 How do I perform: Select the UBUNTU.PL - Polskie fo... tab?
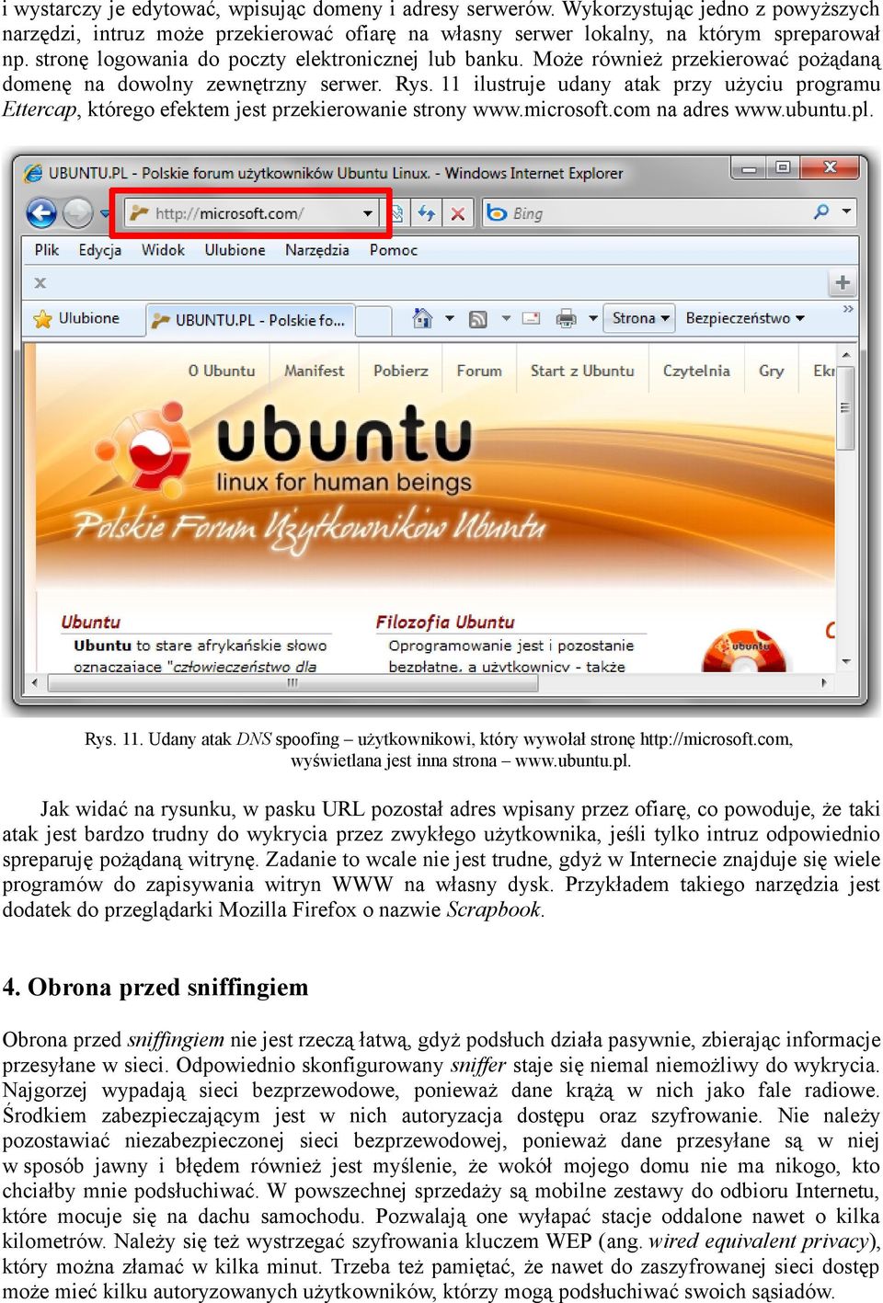(249, 320)
